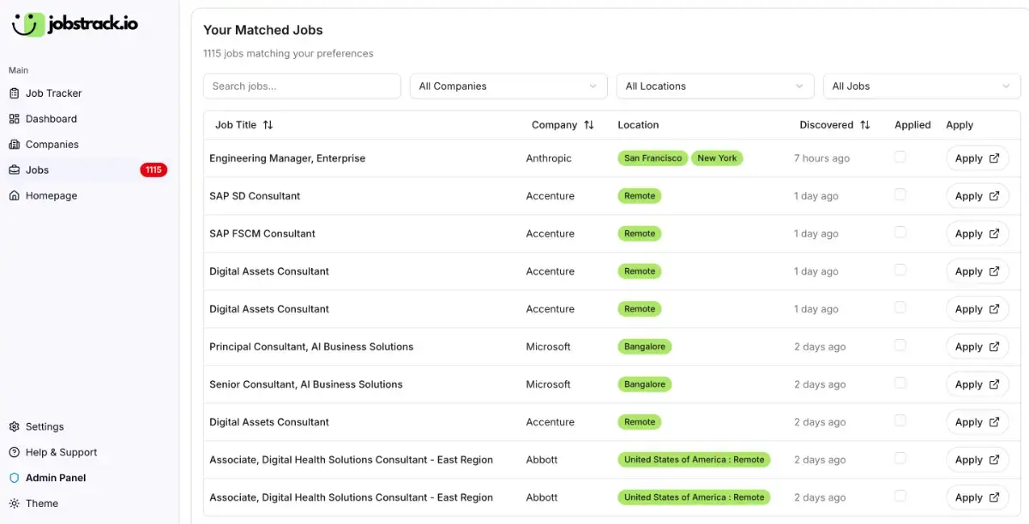The height and width of the screenshot is (524, 1029).
Task: Click the Settings gear icon
Action: pyautogui.click(x=14, y=427)
